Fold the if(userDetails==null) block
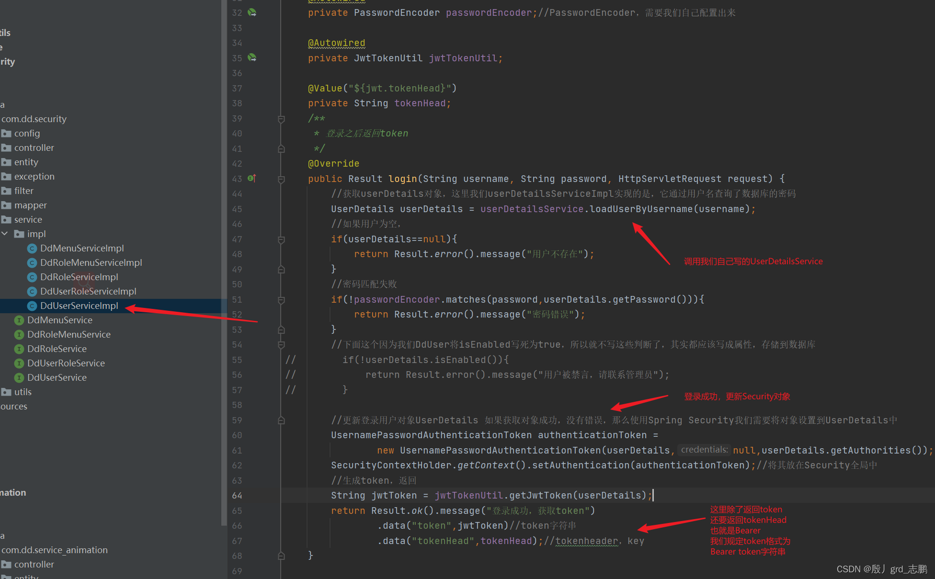The image size is (935, 579). click(x=282, y=239)
